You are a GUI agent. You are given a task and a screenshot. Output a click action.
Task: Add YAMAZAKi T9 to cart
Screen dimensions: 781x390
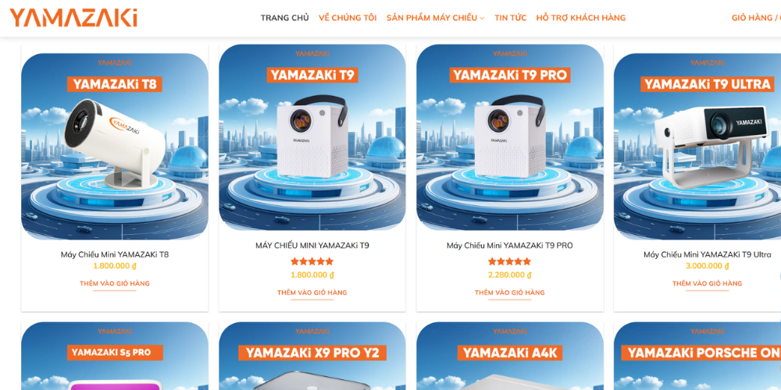point(312,292)
